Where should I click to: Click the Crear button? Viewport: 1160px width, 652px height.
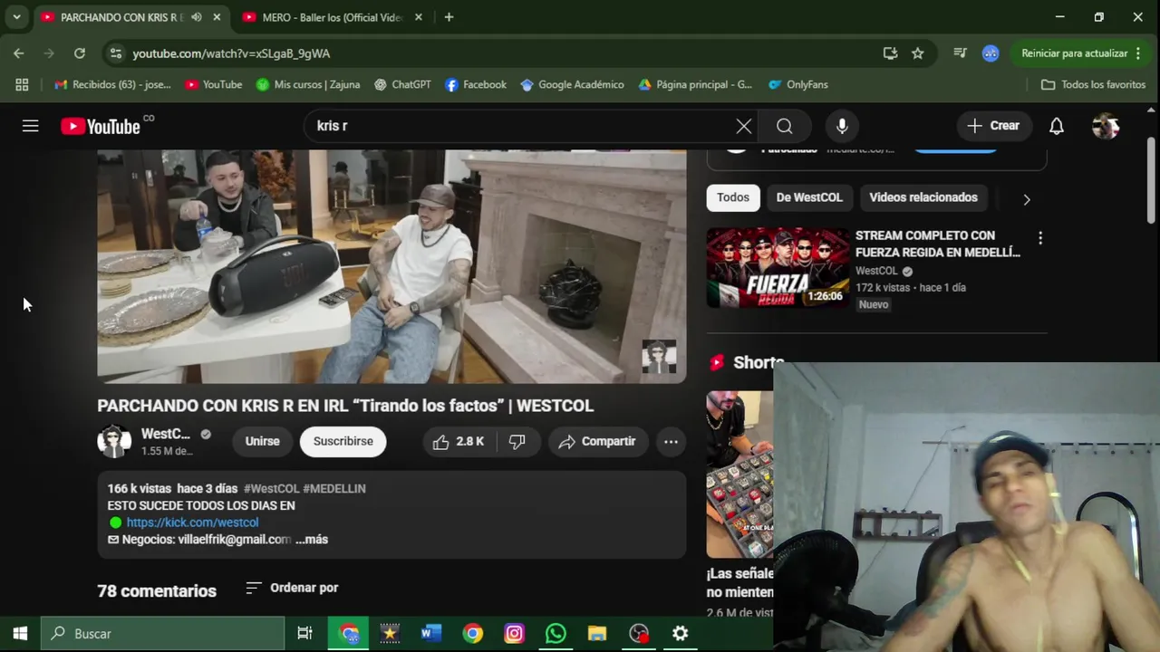click(x=993, y=126)
